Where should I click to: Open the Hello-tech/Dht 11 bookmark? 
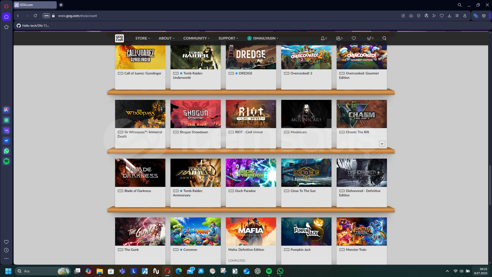pos(33,26)
